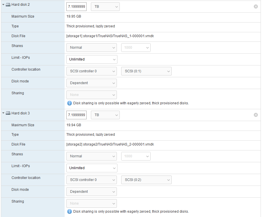The image size is (262, 217).
Task: Click the 19.94 GB maximum size value
Action: pyautogui.click(x=74, y=125)
